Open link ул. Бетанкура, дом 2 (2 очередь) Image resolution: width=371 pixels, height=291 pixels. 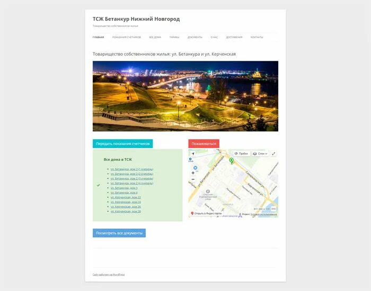click(x=132, y=174)
